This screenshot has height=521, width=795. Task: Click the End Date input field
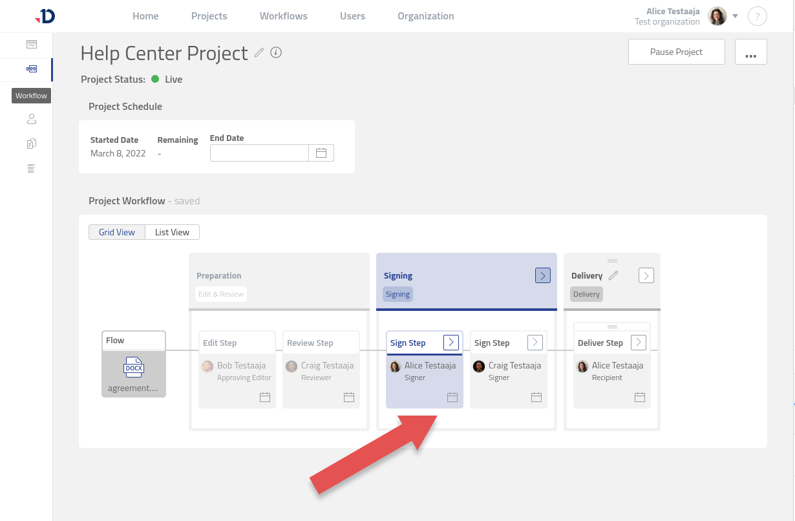click(259, 153)
